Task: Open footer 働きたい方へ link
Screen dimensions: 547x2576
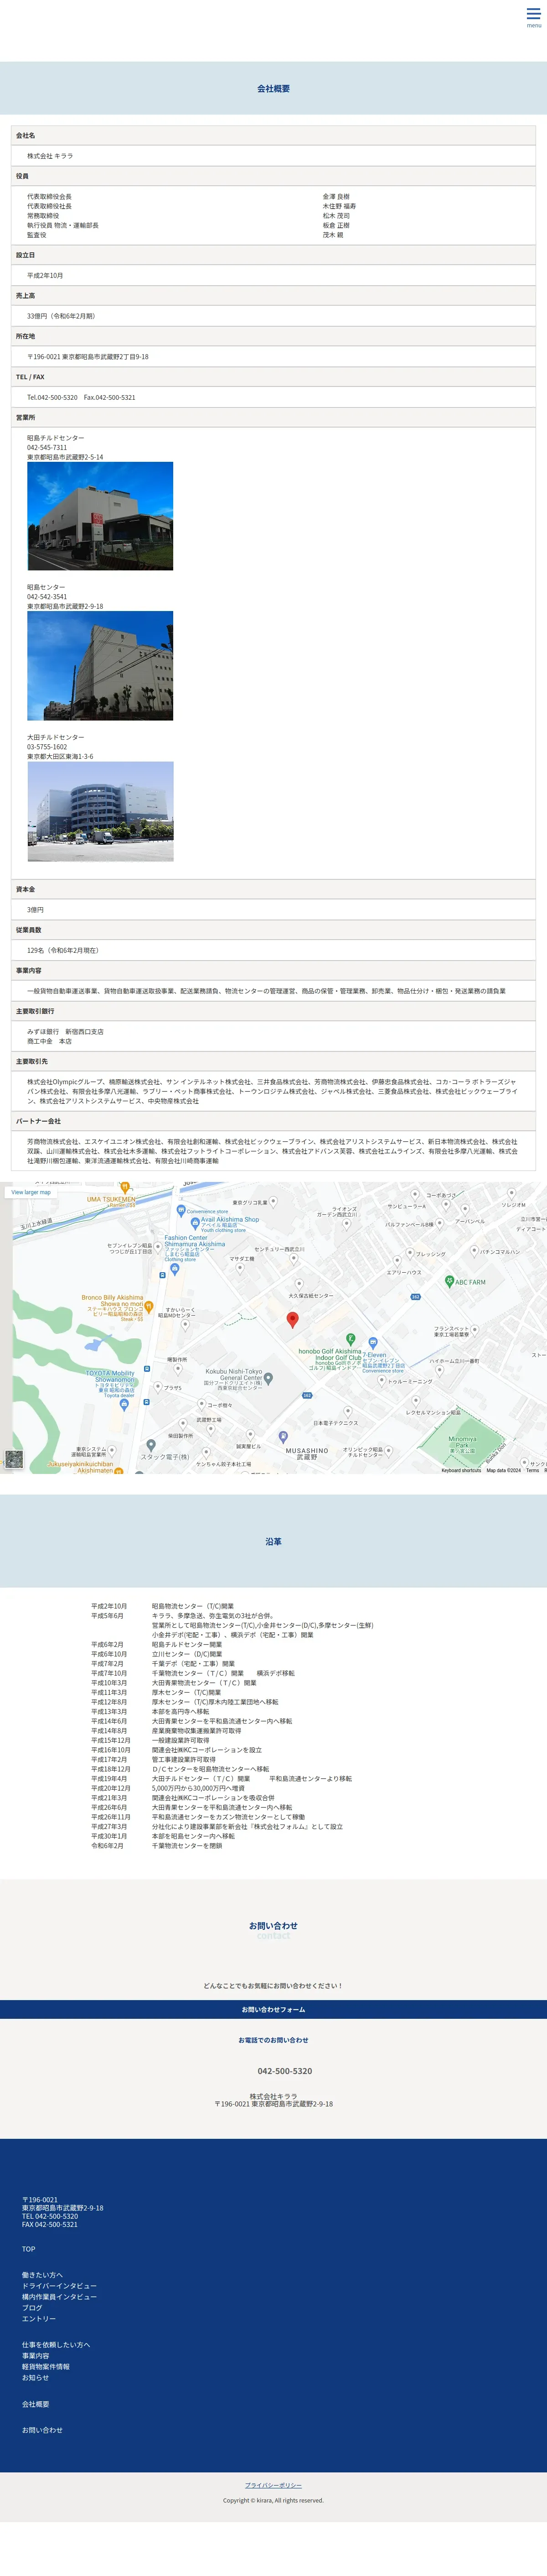Action: click(x=42, y=2275)
